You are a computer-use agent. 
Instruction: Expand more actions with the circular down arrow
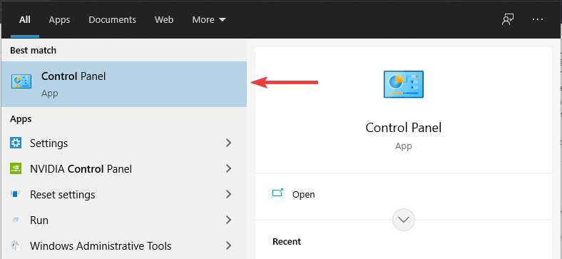click(x=404, y=220)
